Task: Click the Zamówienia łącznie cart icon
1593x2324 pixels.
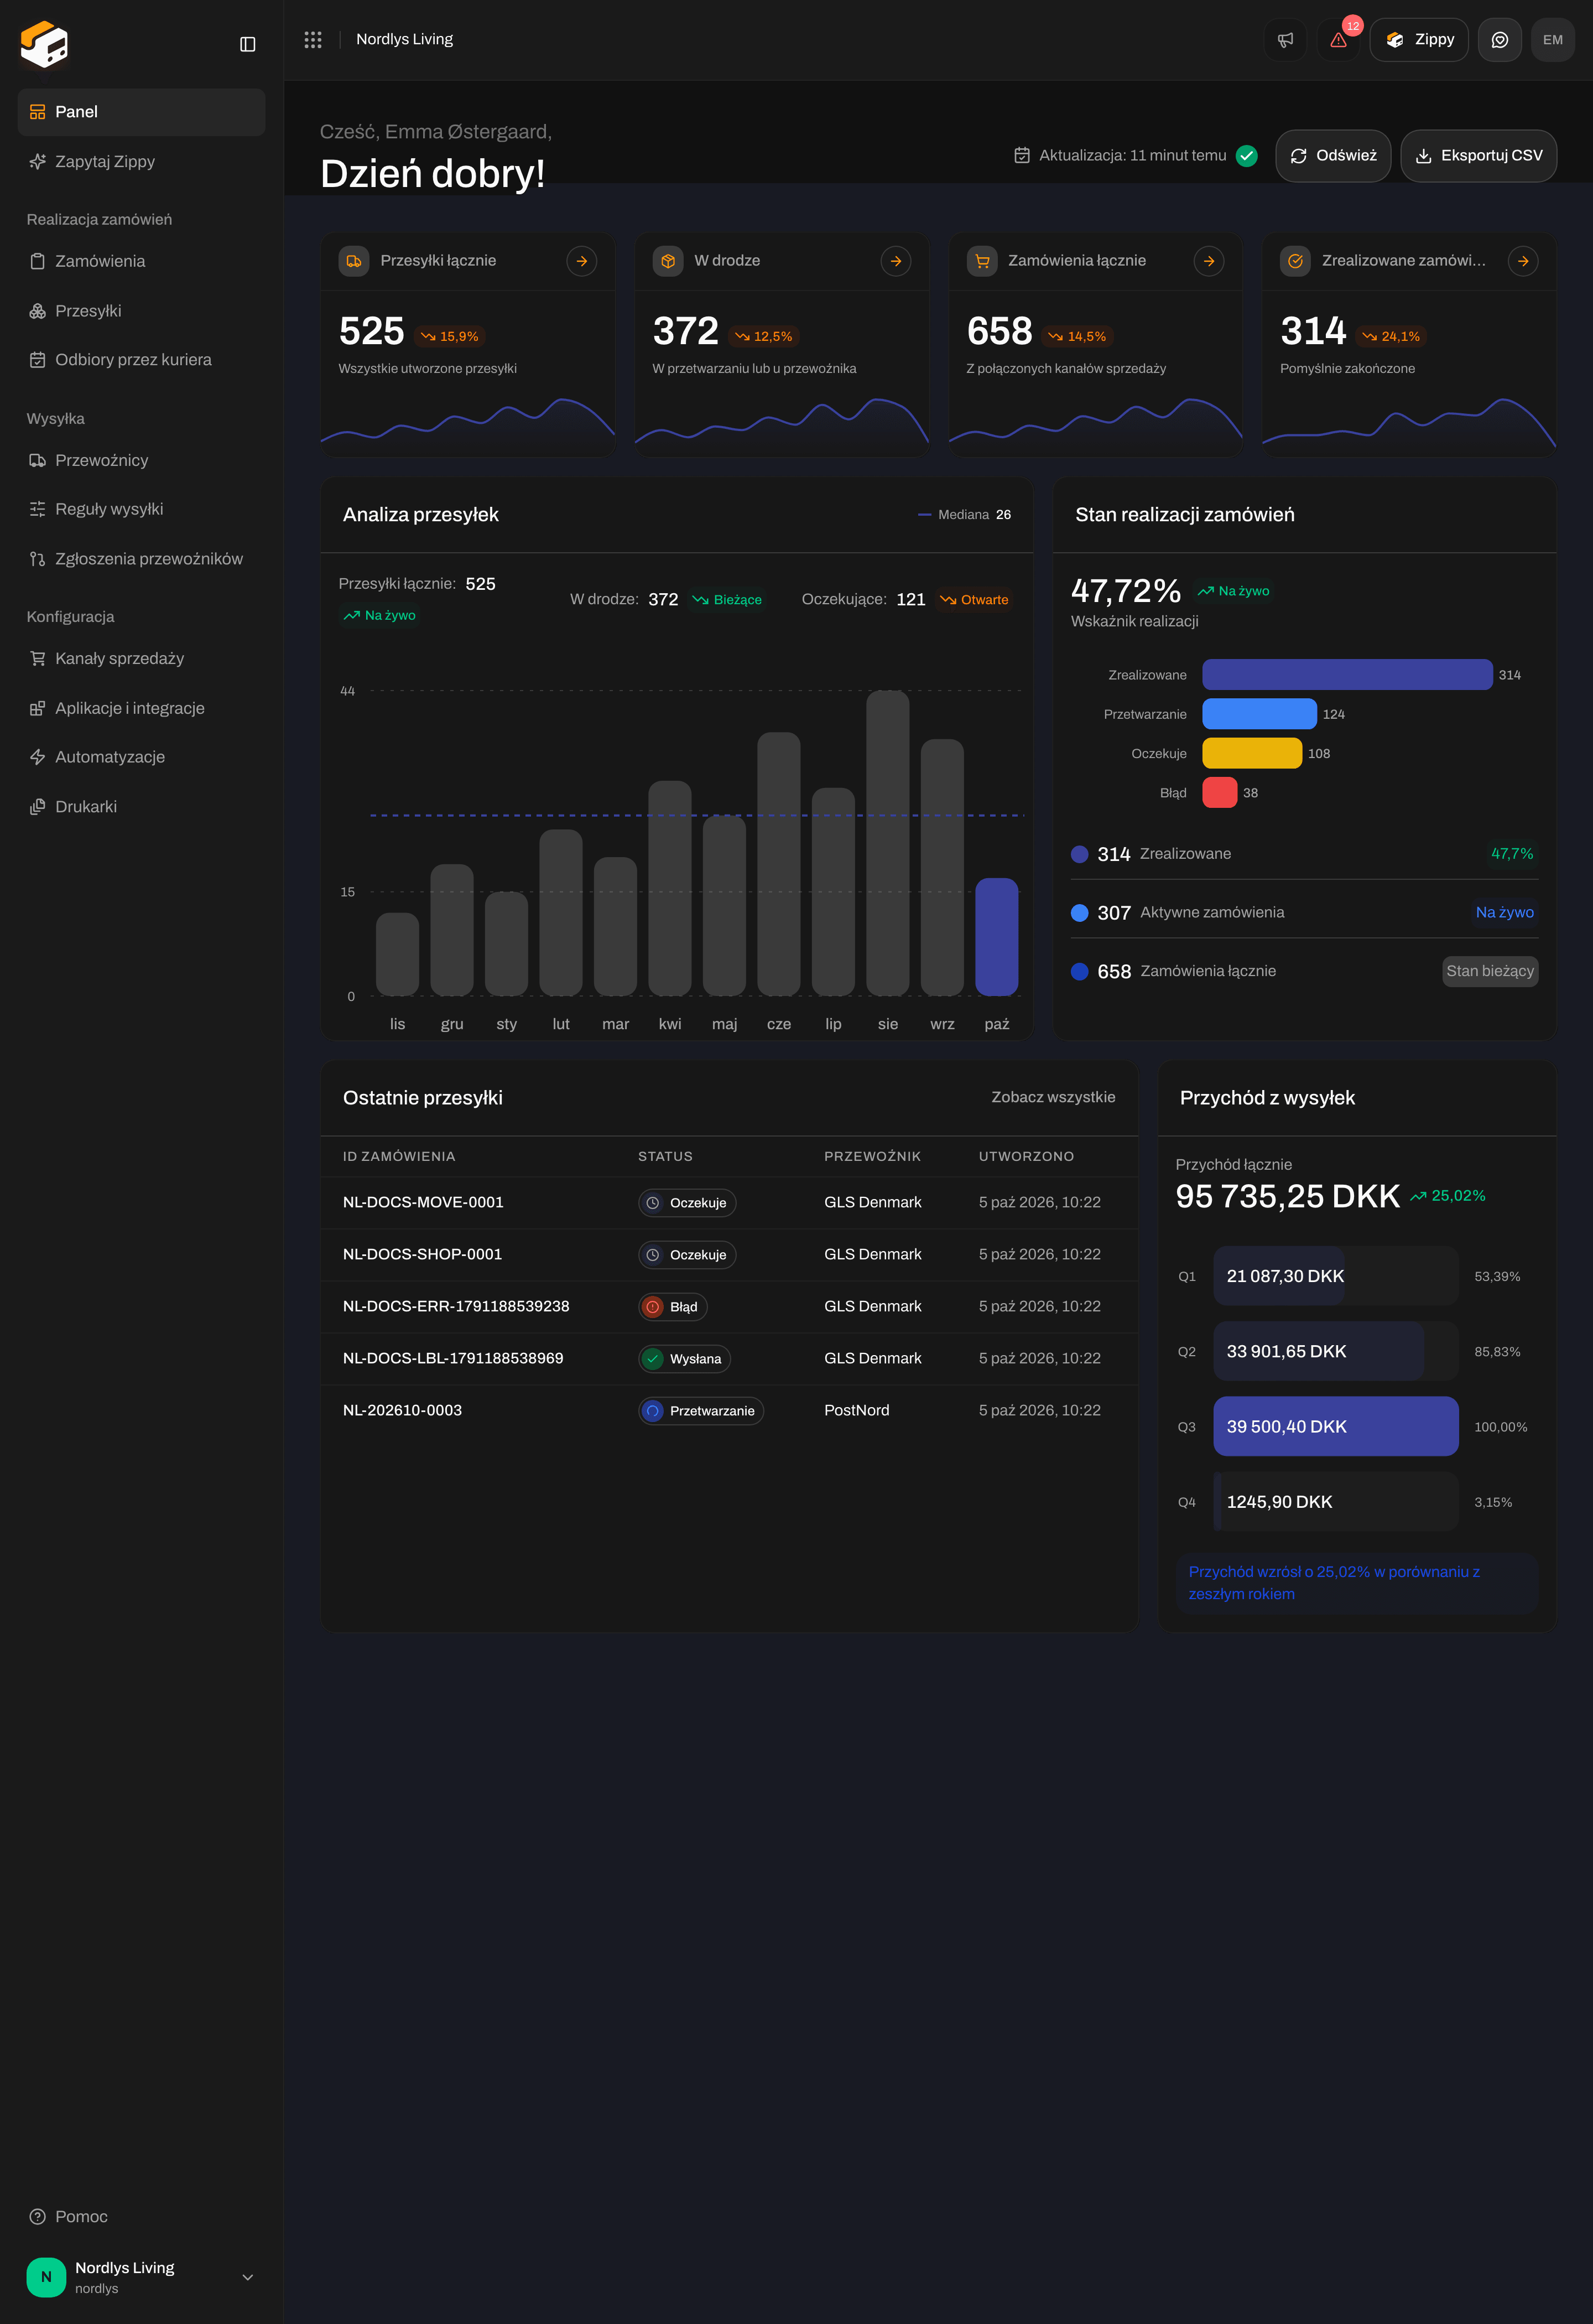Action: click(x=981, y=261)
